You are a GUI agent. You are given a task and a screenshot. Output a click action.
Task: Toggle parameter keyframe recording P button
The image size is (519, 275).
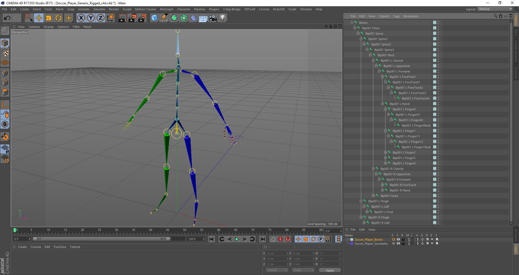click(x=321, y=239)
